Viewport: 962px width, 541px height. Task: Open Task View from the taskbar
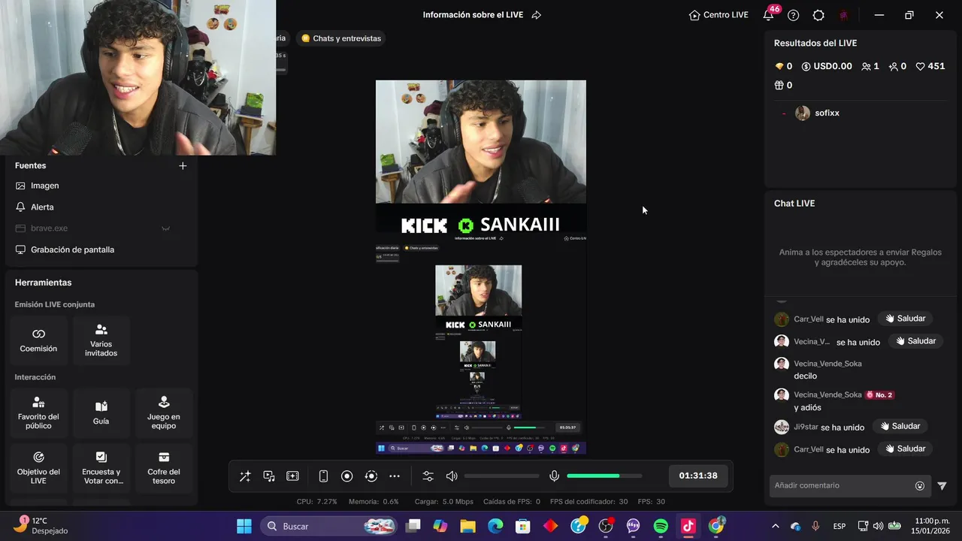tap(413, 526)
